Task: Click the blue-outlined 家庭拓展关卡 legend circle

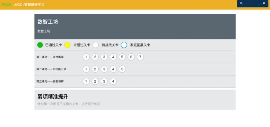Action: point(124,45)
